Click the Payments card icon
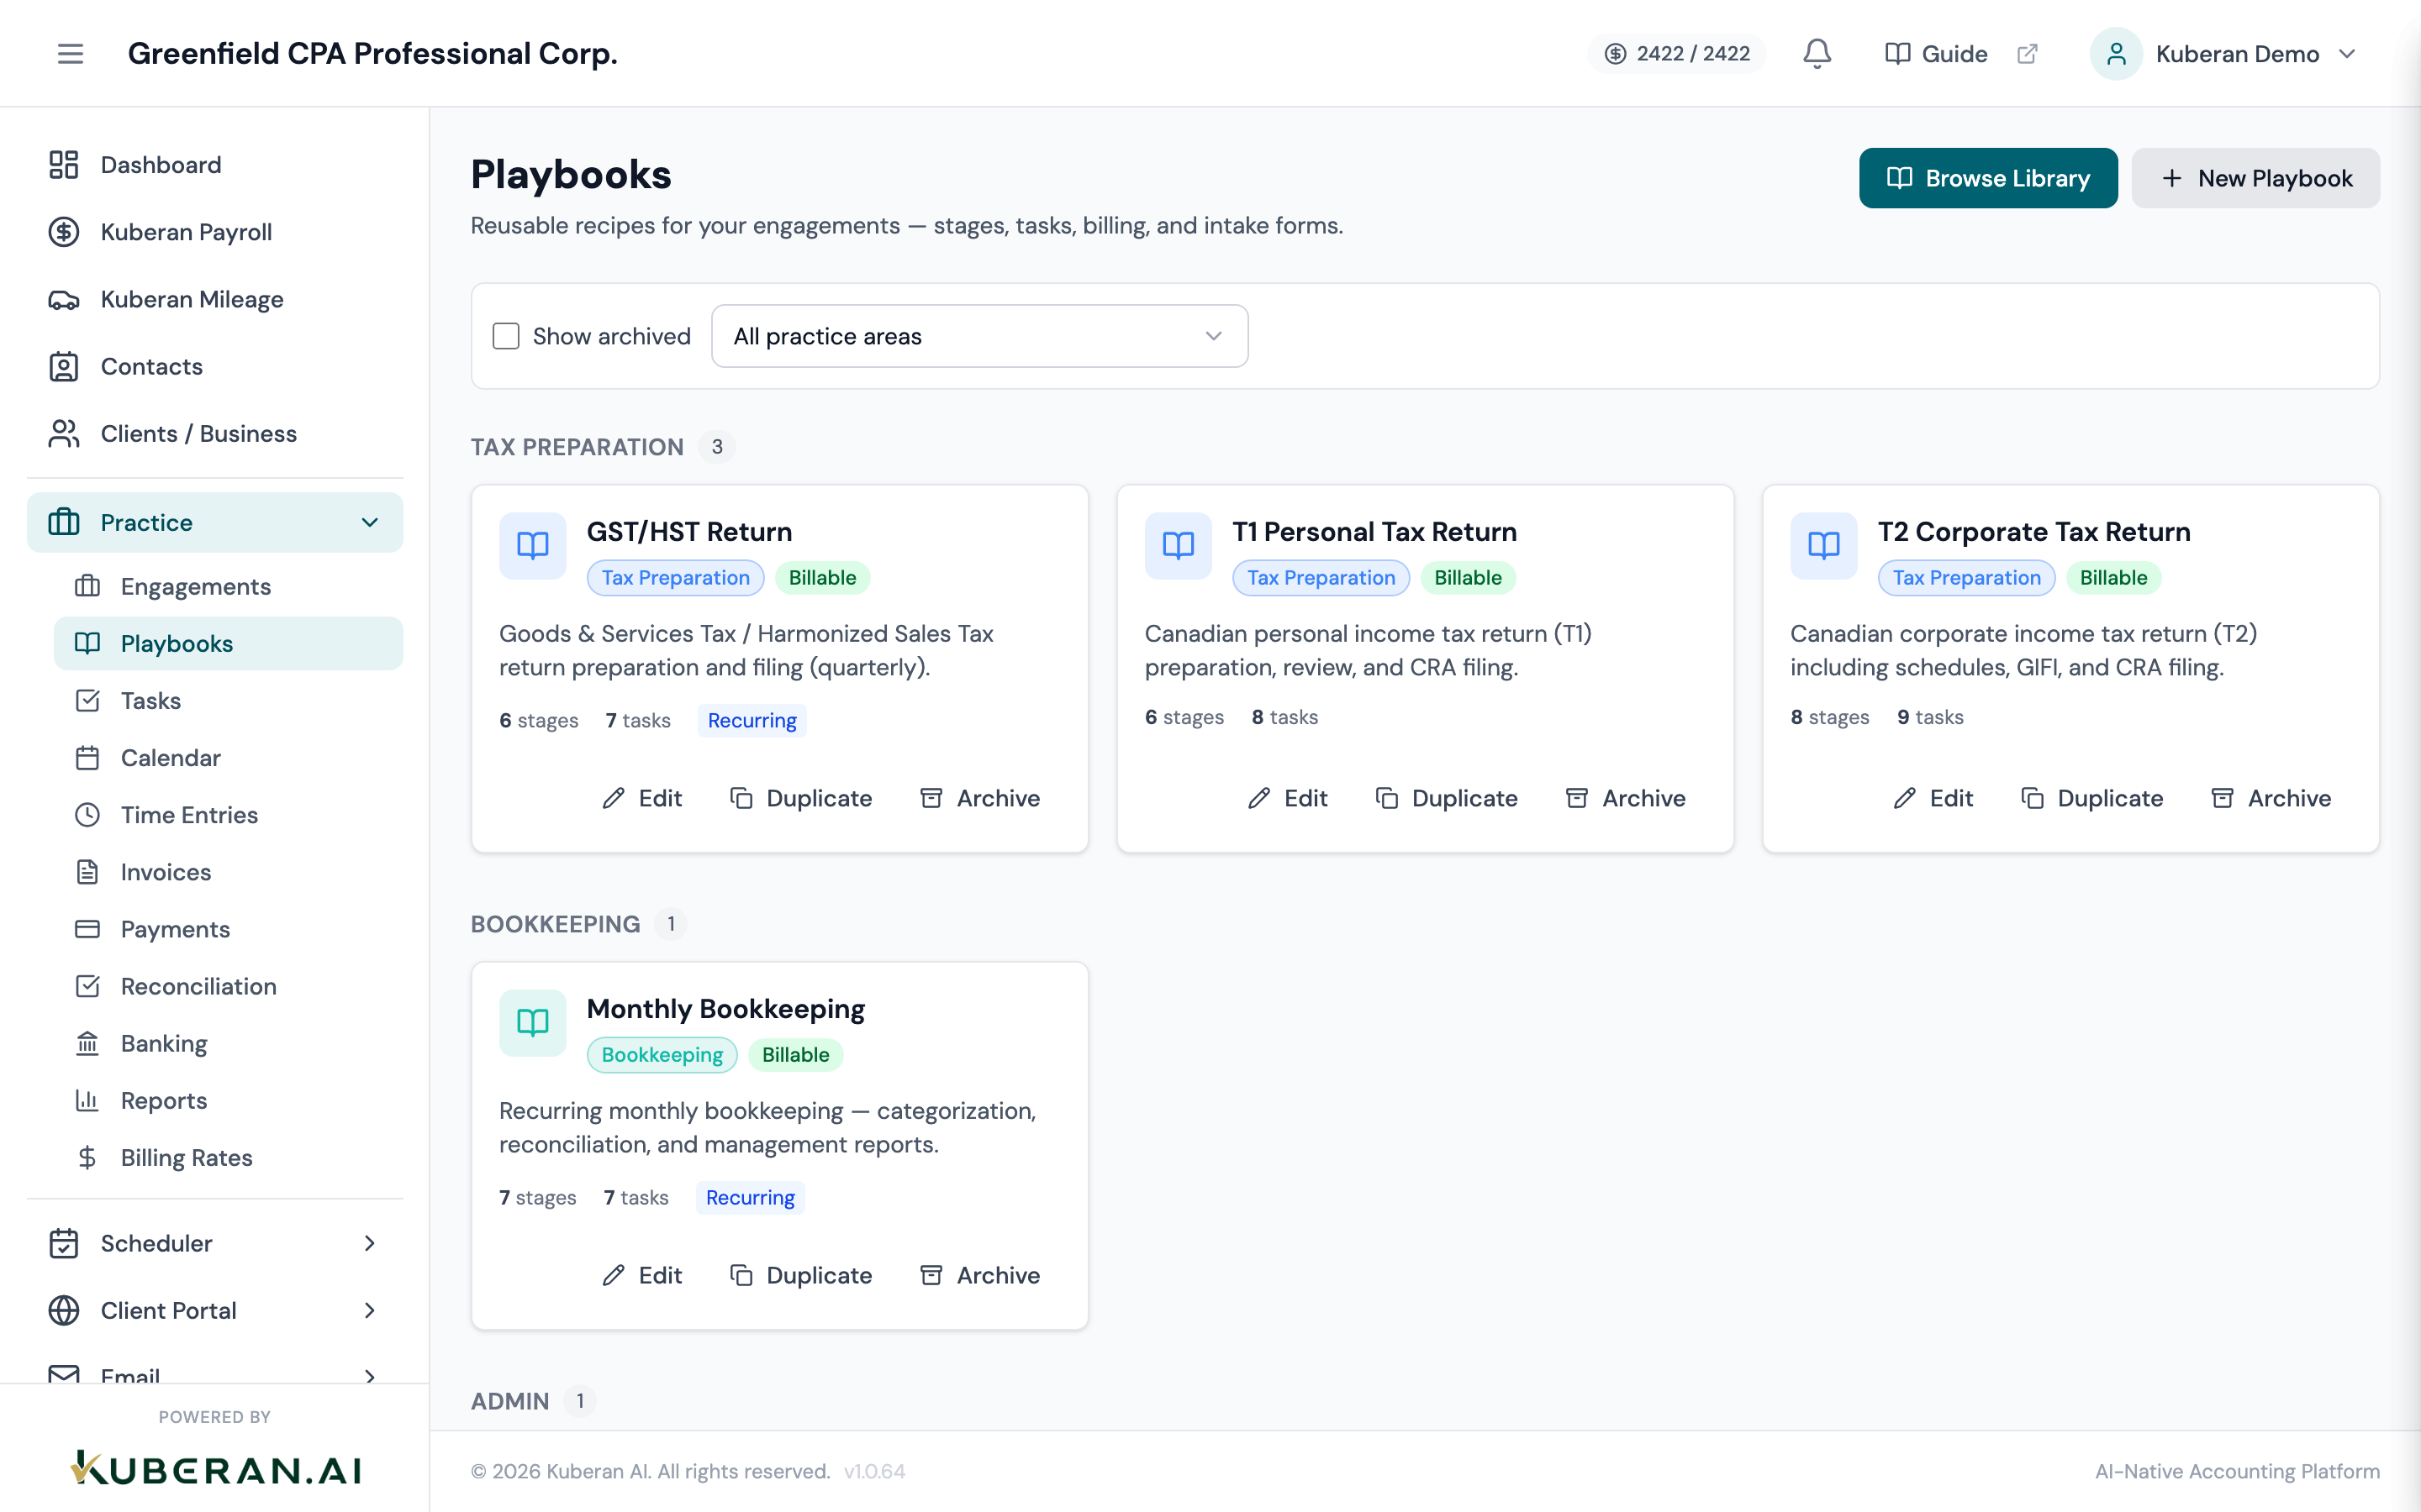Viewport: 2421px width, 1512px height. [x=88, y=929]
